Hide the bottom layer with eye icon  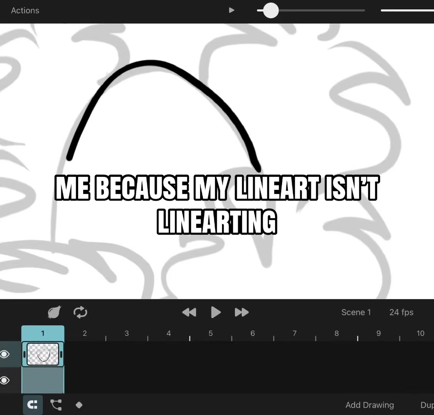(x=5, y=380)
